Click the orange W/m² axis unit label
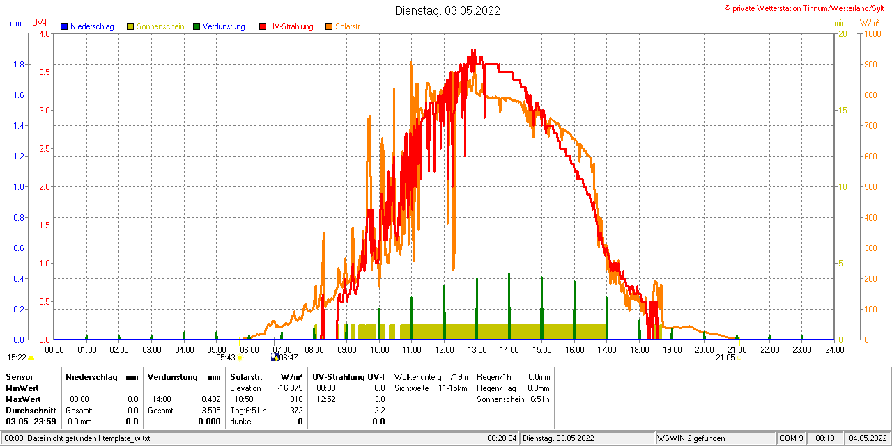Viewport: 892px width, 446px height. (x=870, y=23)
